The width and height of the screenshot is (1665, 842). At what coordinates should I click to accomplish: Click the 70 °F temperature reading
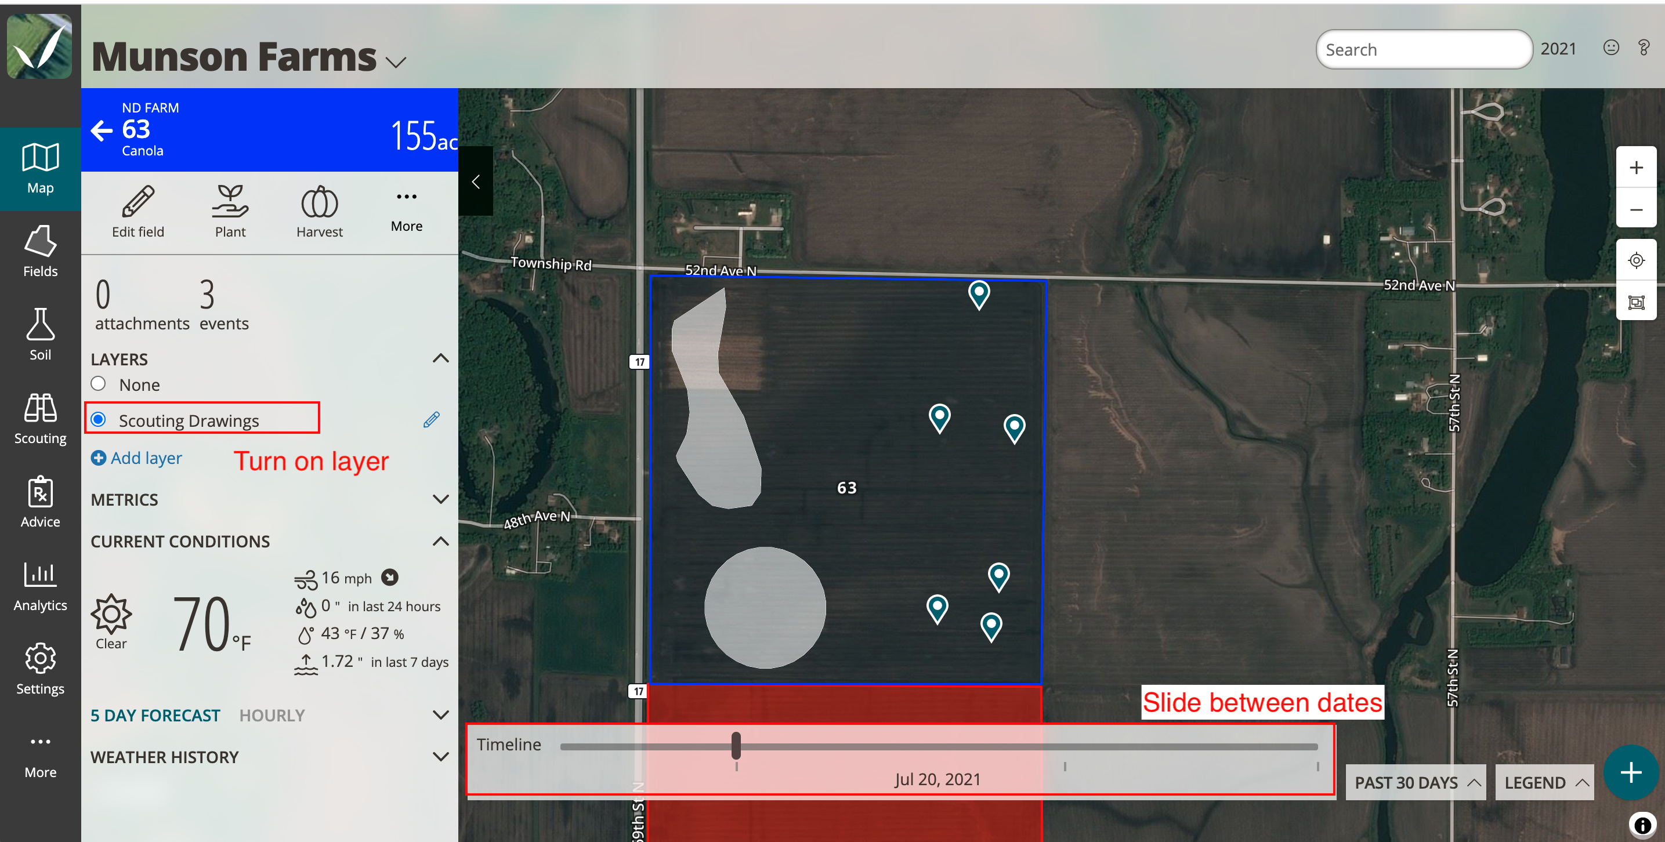tap(211, 623)
